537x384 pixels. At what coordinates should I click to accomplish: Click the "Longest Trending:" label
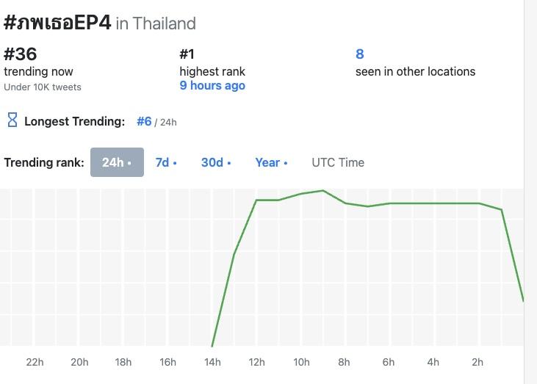[75, 121]
